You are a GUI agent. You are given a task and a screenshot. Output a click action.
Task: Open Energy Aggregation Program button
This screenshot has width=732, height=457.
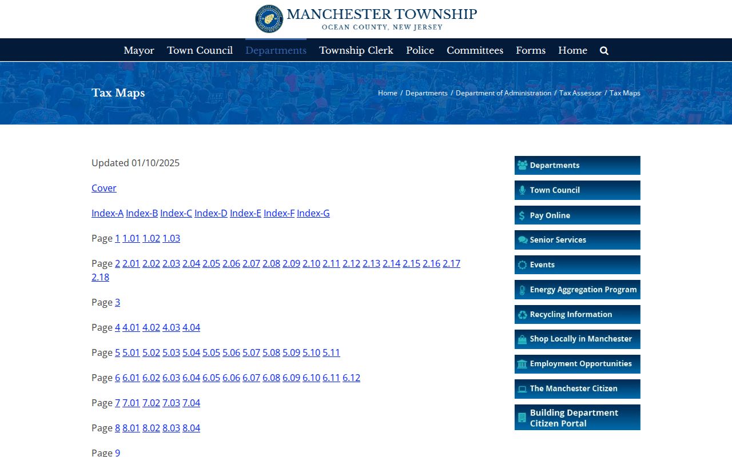click(578, 290)
